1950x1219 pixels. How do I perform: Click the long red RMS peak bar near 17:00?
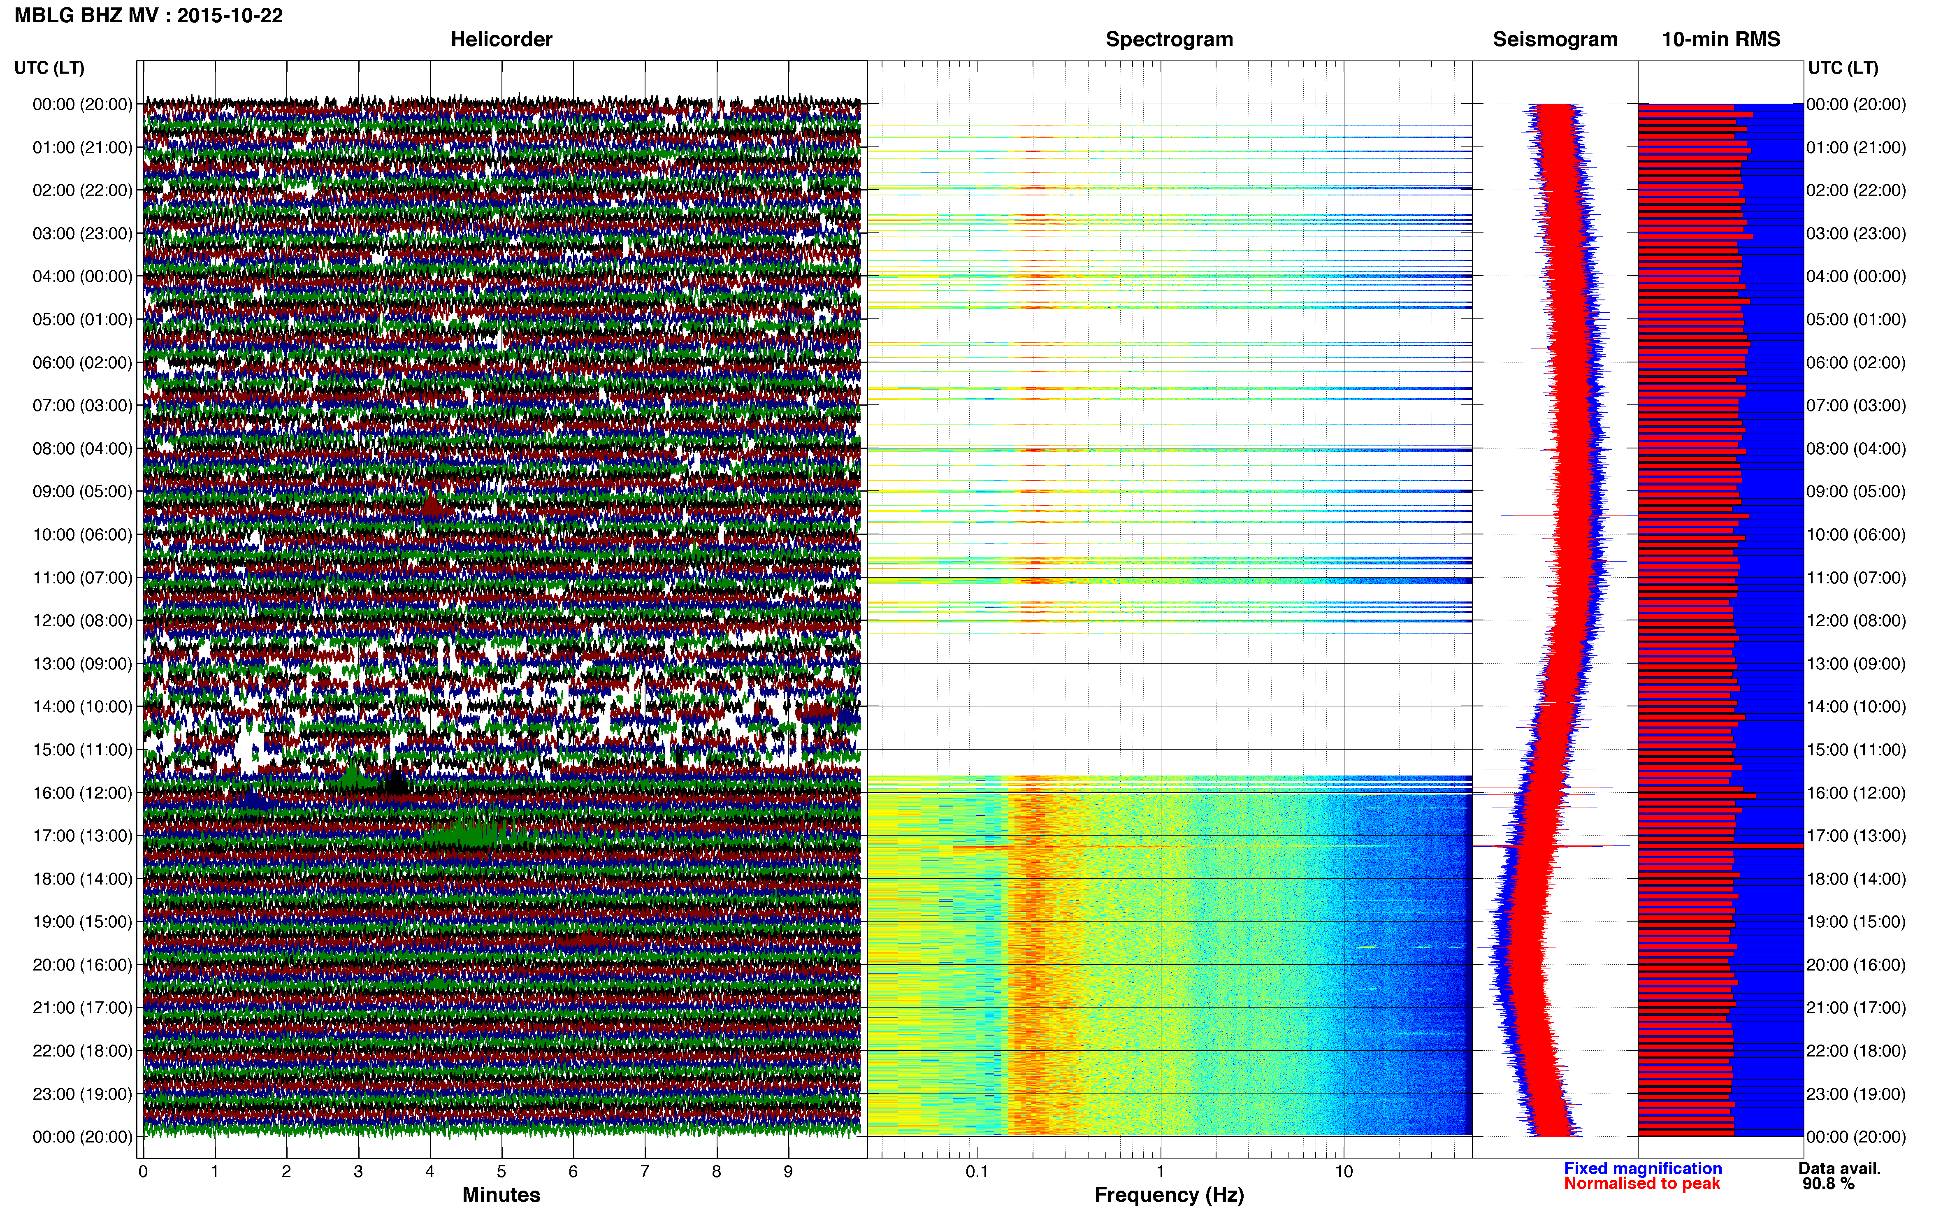pos(1720,846)
